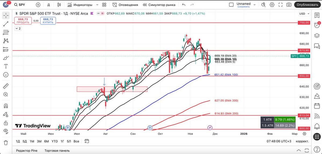Delete drawings with trash icon
Screen dimensions: 322x154
pyautogui.click(x=6, y=143)
